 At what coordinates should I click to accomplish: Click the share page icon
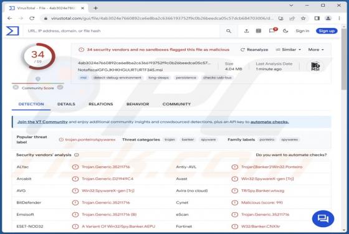(x=292, y=18)
